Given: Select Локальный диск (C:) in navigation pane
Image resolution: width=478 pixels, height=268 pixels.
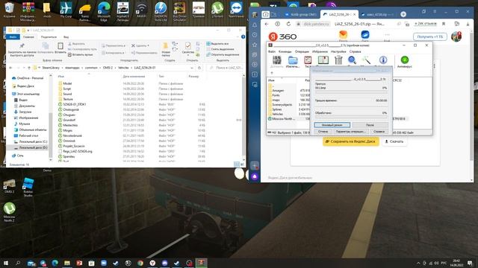Looking at the screenshot, I should pos(33,141).
